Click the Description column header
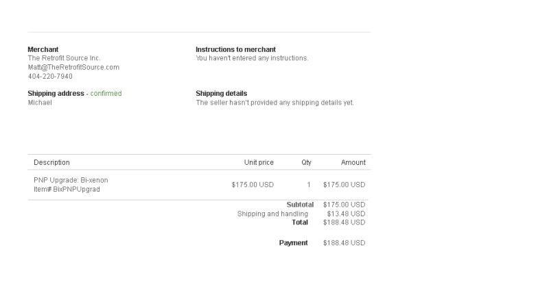 (51, 162)
